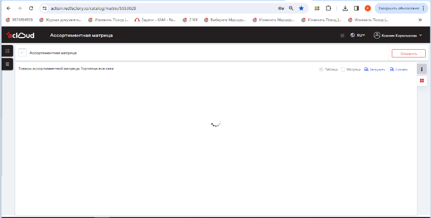Reload the page with the refresh icon
Viewport: 431px width, 218px height.
click(x=31, y=8)
